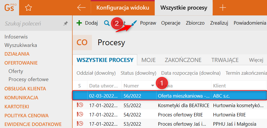
Task: Click the Zrealizuj toolbar button
Action: point(219,23)
